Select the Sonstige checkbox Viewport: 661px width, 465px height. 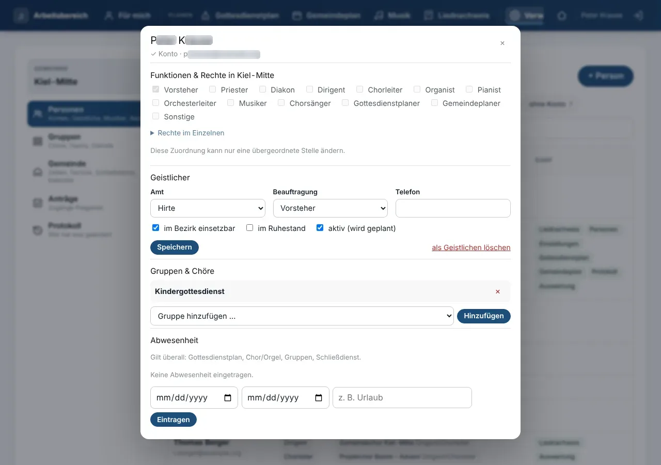[x=155, y=116]
